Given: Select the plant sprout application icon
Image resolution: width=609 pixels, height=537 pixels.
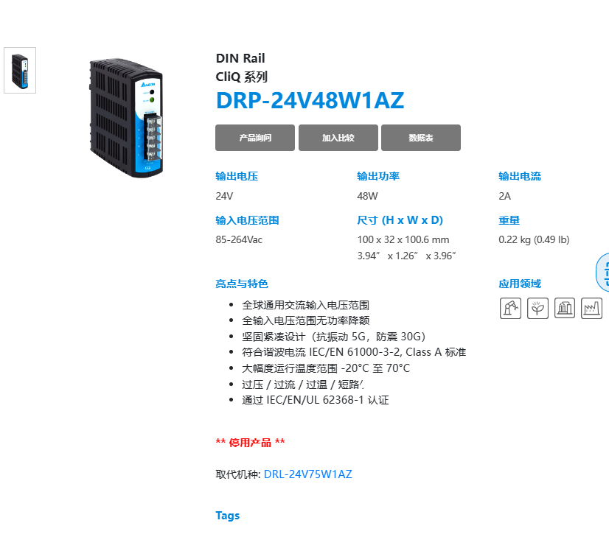Looking at the screenshot, I should coord(537,309).
